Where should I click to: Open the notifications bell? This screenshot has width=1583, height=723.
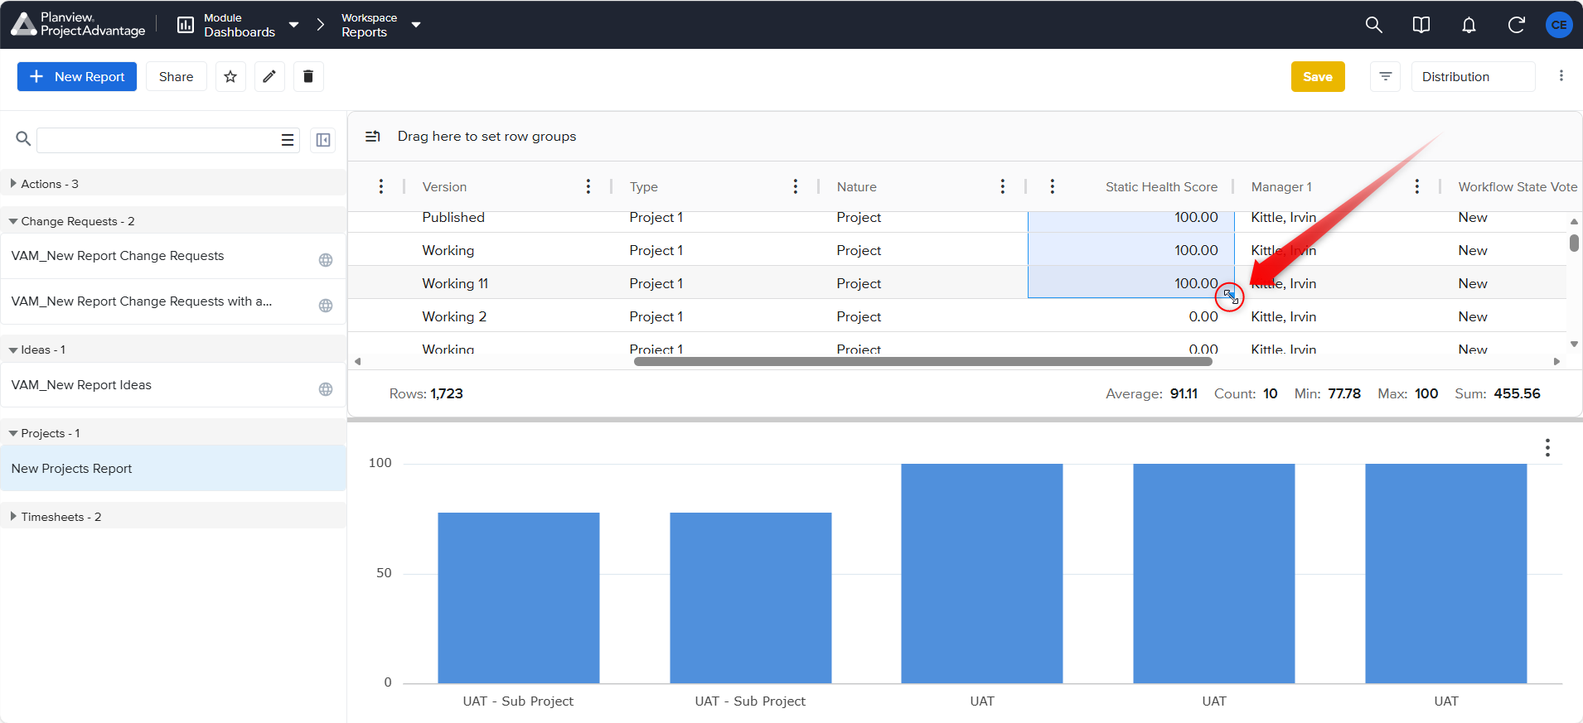coord(1469,25)
